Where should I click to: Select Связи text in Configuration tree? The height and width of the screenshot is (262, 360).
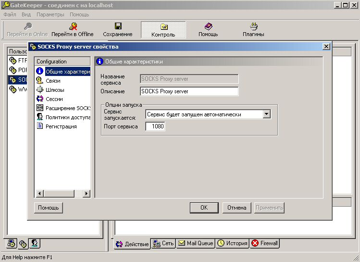point(53,81)
